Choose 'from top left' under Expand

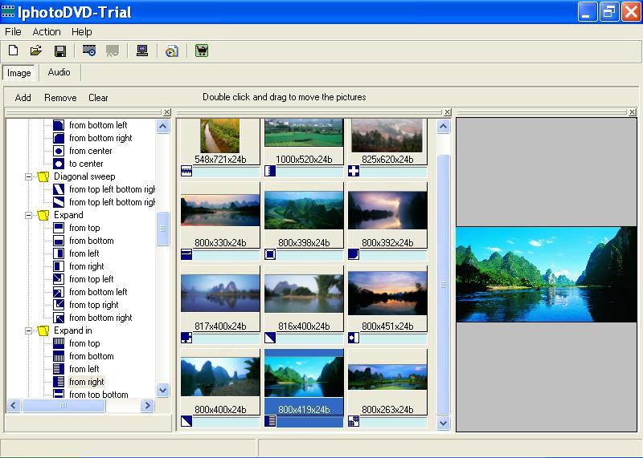(91, 279)
